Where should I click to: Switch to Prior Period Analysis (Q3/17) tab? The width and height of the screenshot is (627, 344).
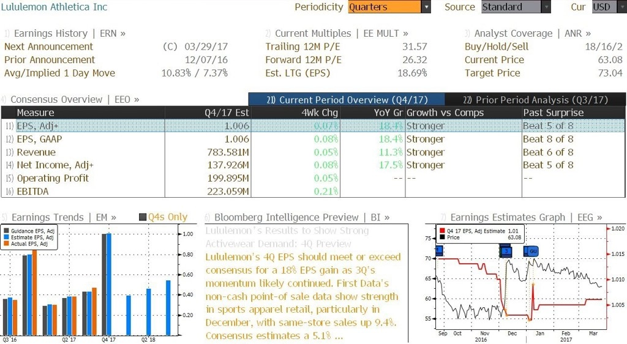pos(535,100)
